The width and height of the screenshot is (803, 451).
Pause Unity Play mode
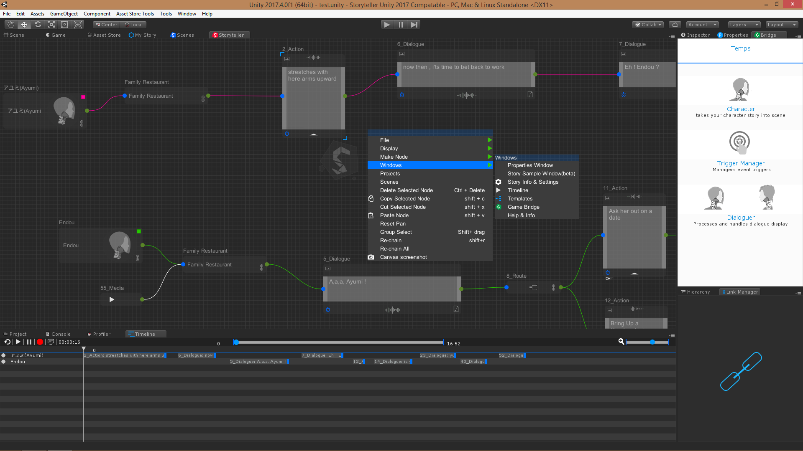(x=401, y=25)
